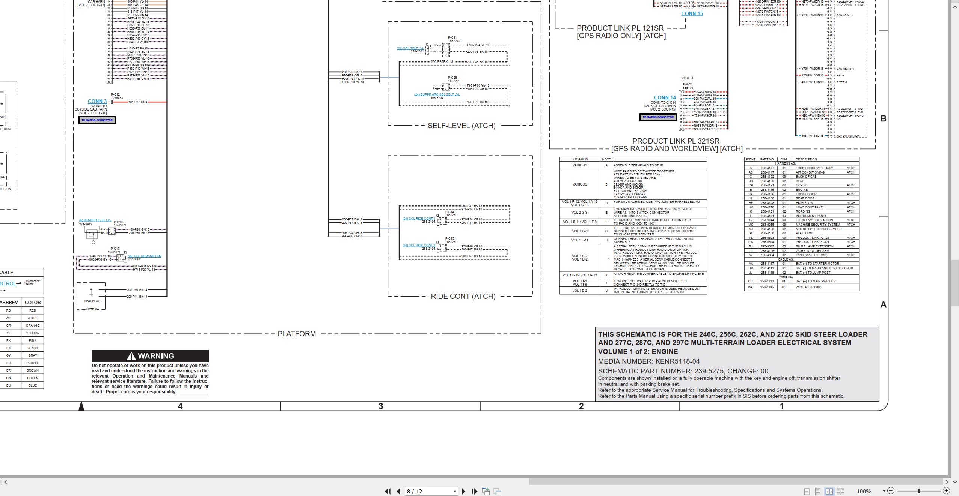Click ASSEMBLE TERMINALS TO STUD note
This screenshot has width=959, height=496.
click(638, 165)
